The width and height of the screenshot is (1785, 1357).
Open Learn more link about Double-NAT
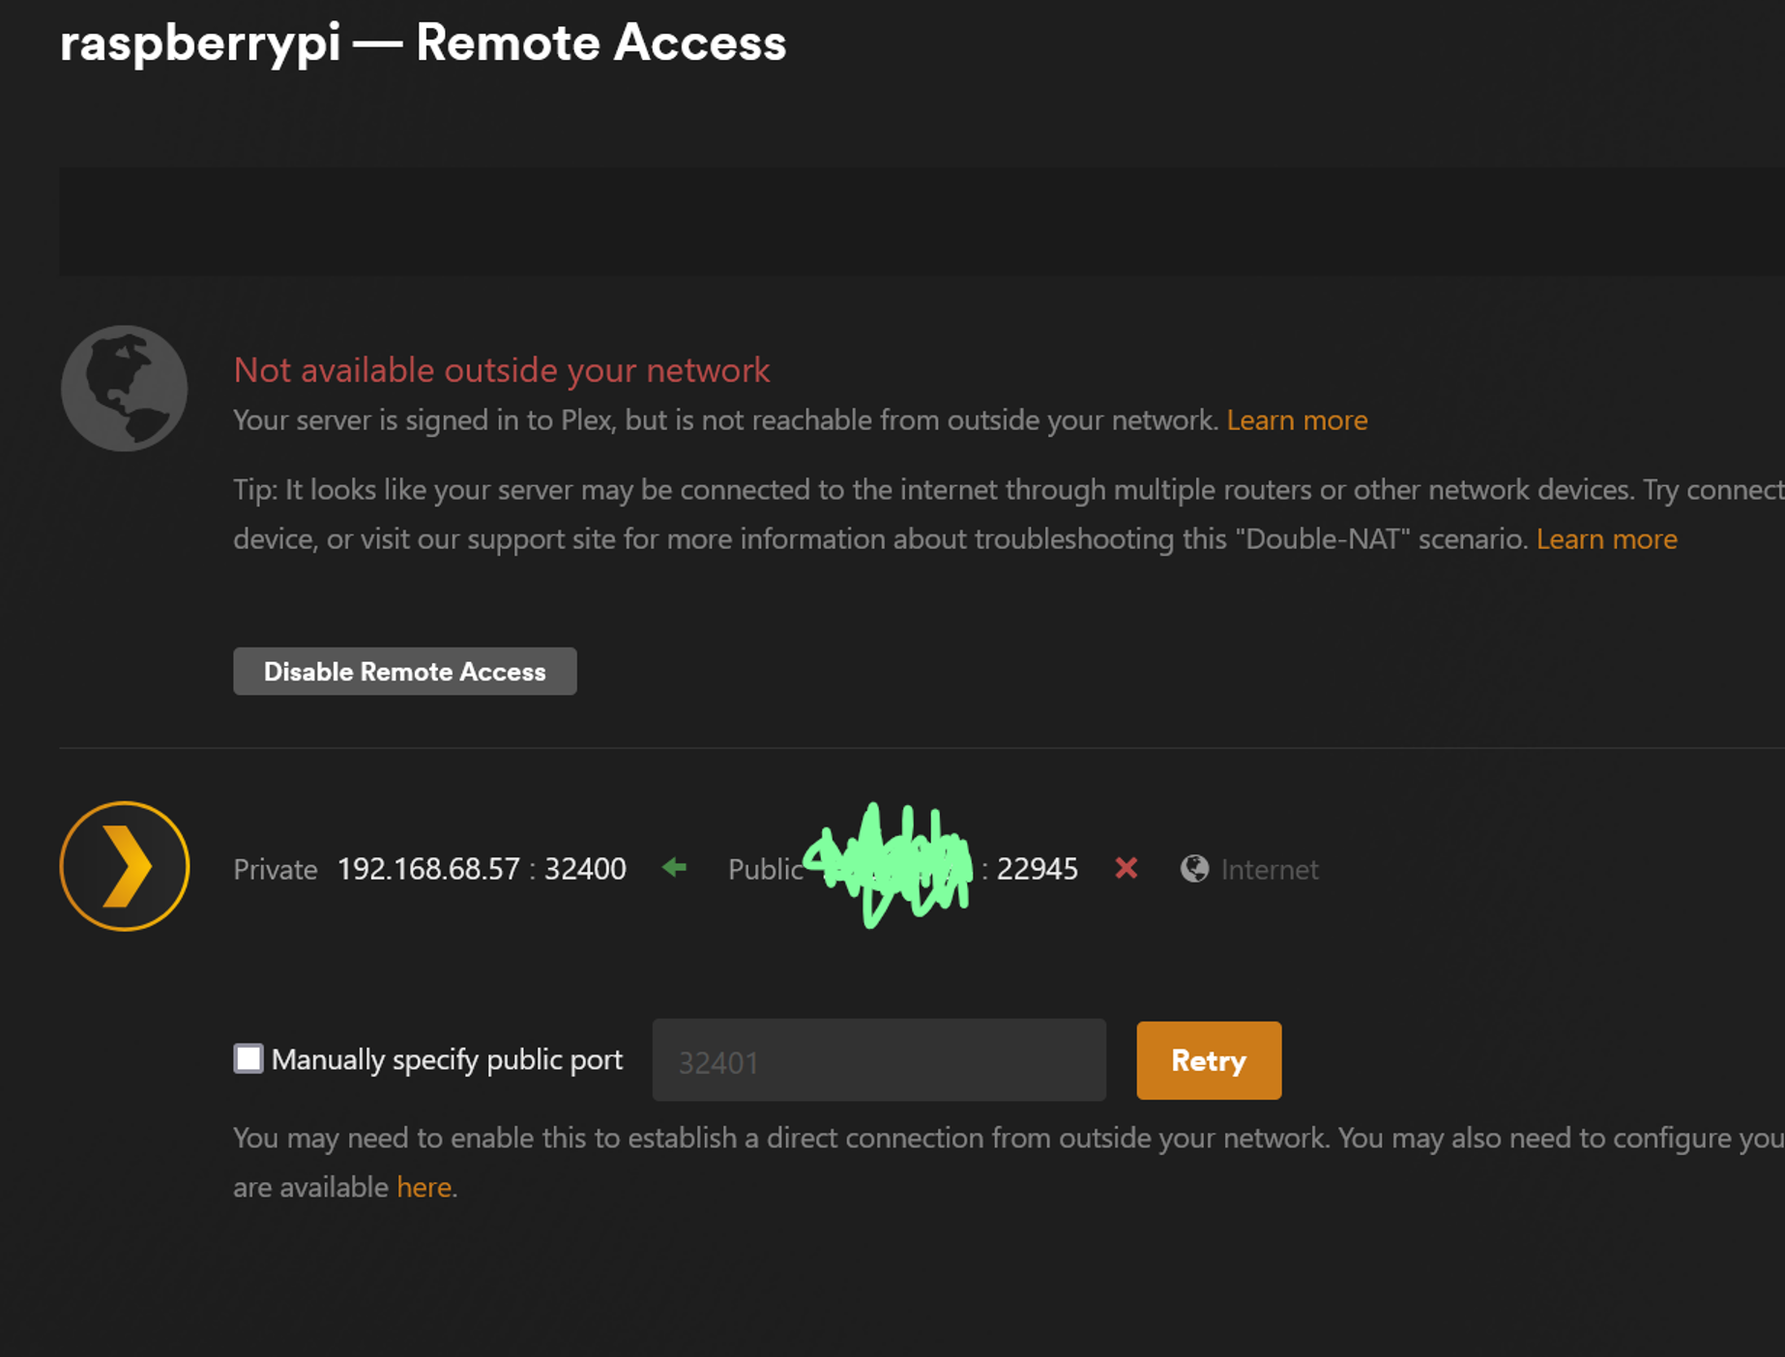(1606, 538)
